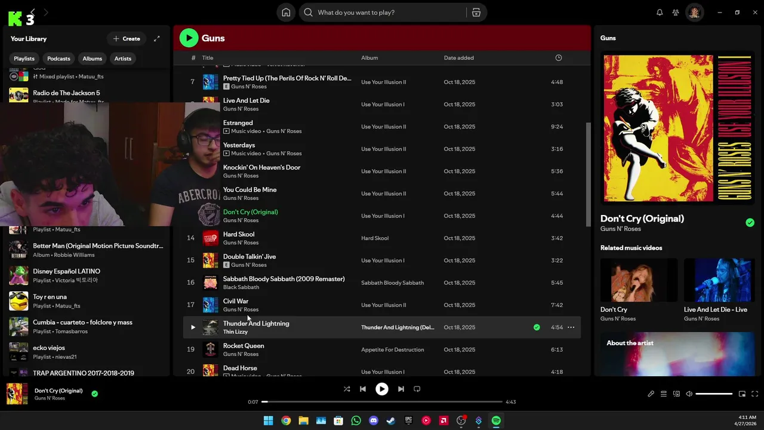Open Guns N' Roses in Now Playing panel
Image resolution: width=764 pixels, height=430 pixels.
(x=621, y=229)
